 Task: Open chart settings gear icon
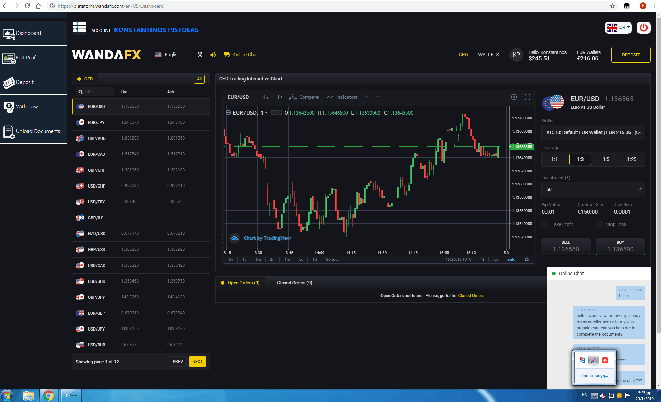pos(514,97)
